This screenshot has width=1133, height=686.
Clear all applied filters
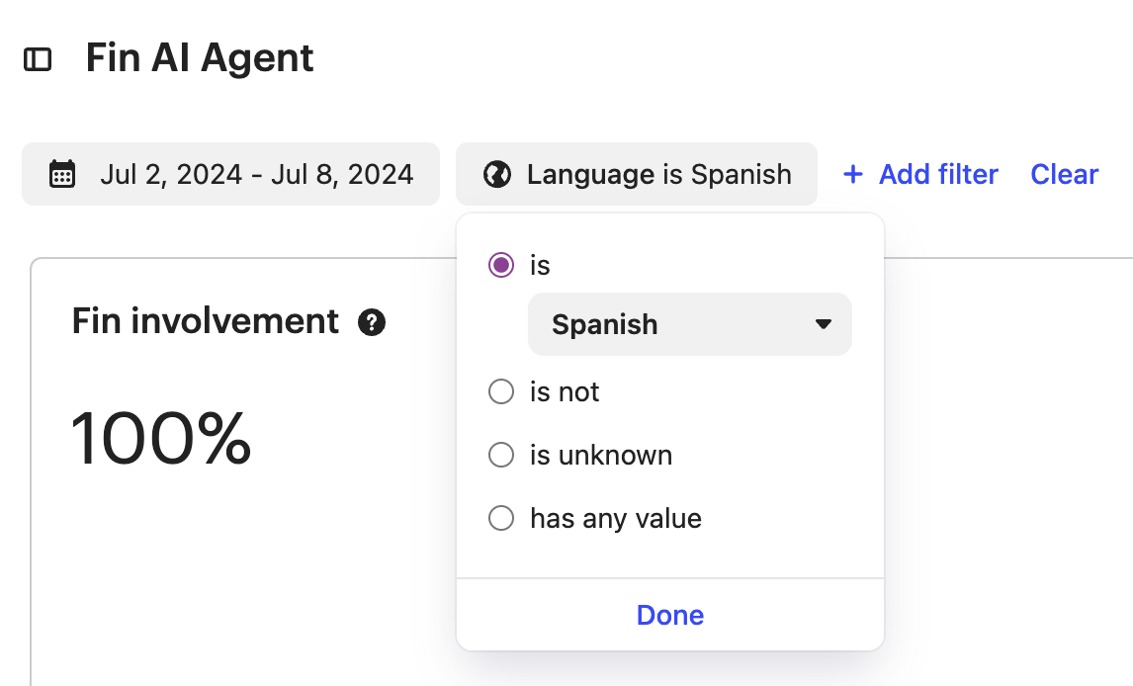[x=1065, y=174]
